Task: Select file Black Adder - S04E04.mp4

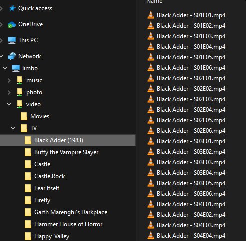Action: tap(191, 236)
